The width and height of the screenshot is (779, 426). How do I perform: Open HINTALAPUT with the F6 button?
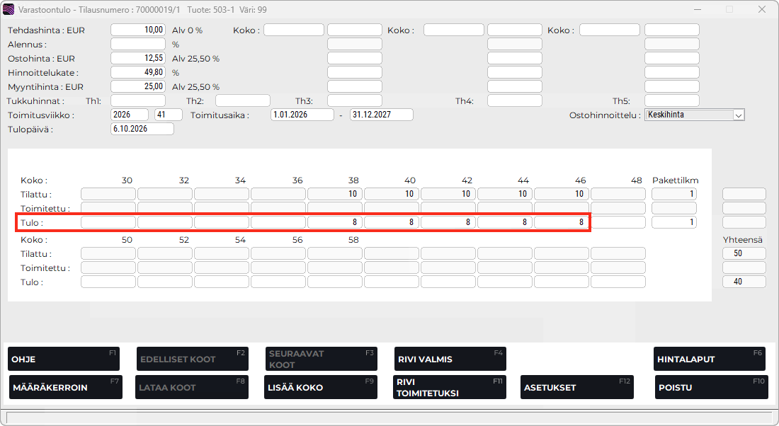pos(710,359)
